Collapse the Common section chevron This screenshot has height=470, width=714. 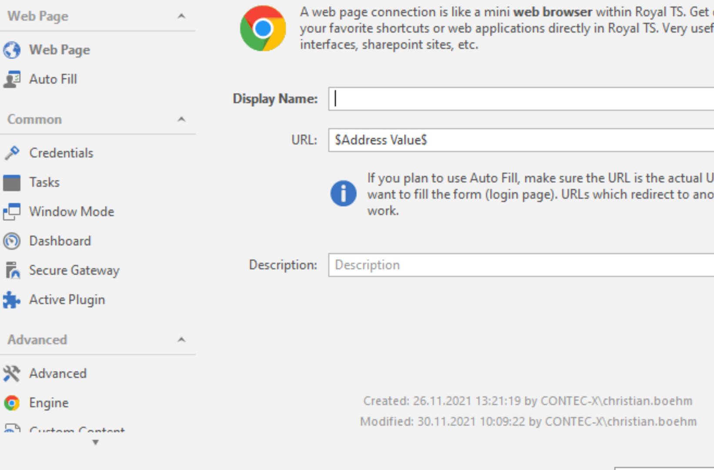tap(181, 119)
